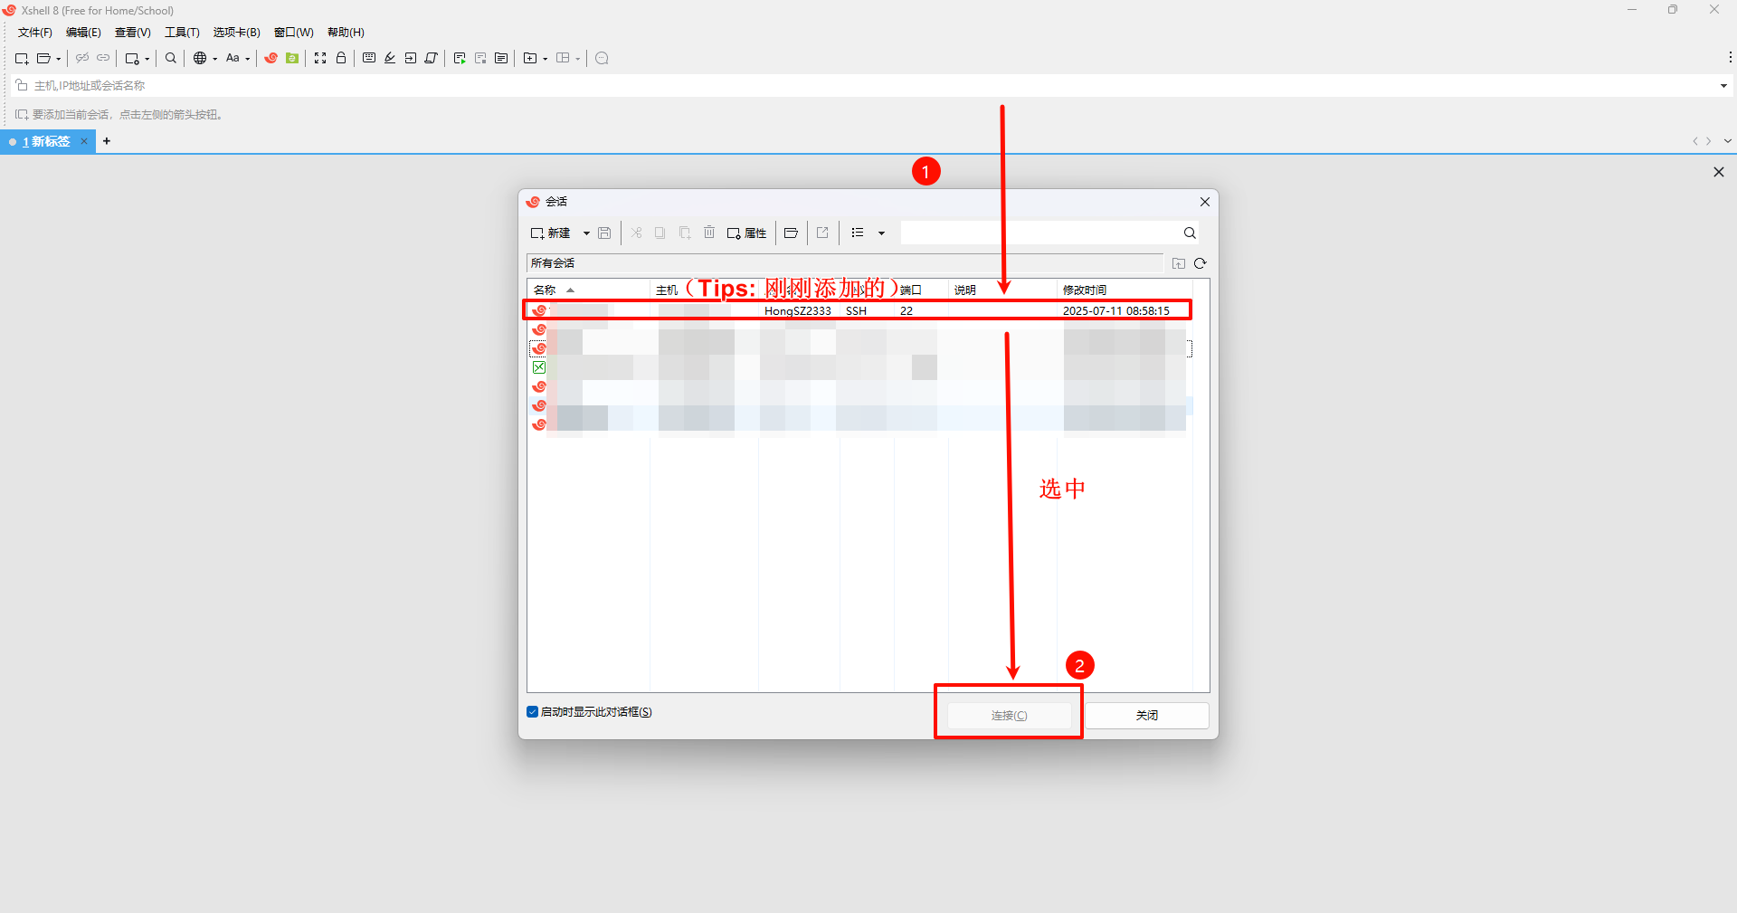Click the 属性 properties button in dialog
This screenshot has width=1737, height=913.
point(747,233)
